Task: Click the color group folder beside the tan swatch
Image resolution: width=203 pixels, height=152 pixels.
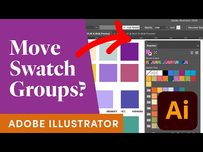Action: point(149,126)
